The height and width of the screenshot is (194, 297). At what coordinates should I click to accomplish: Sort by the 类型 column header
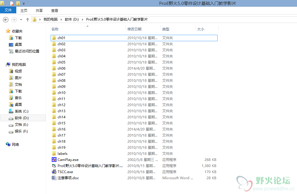tap(166, 29)
